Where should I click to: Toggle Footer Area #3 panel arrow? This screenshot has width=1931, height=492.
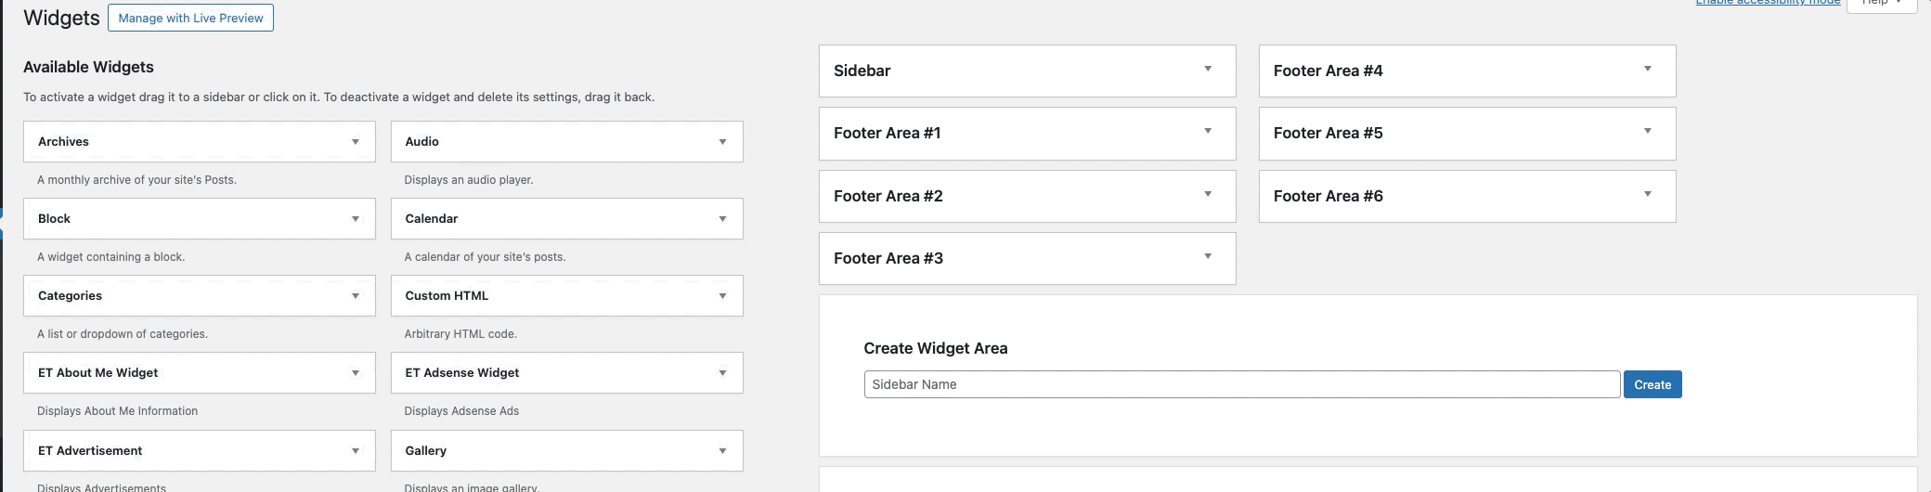coord(1208,256)
